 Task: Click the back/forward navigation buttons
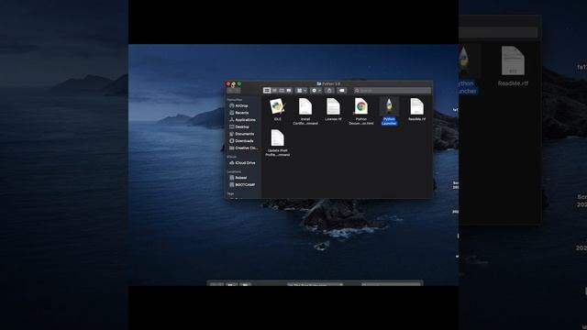pyautogui.click(x=234, y=90)
